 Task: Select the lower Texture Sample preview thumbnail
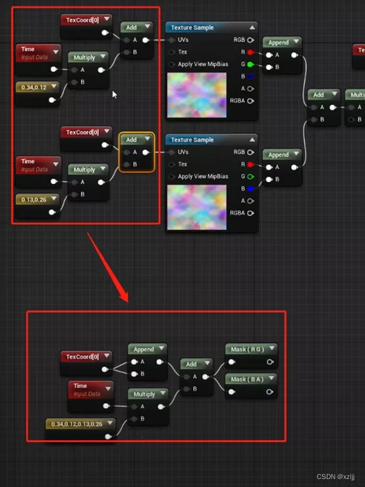click(197, 207)
